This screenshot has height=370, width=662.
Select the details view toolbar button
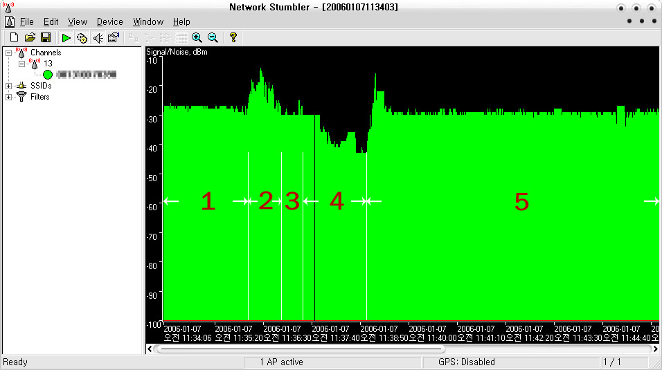[181, 38]
